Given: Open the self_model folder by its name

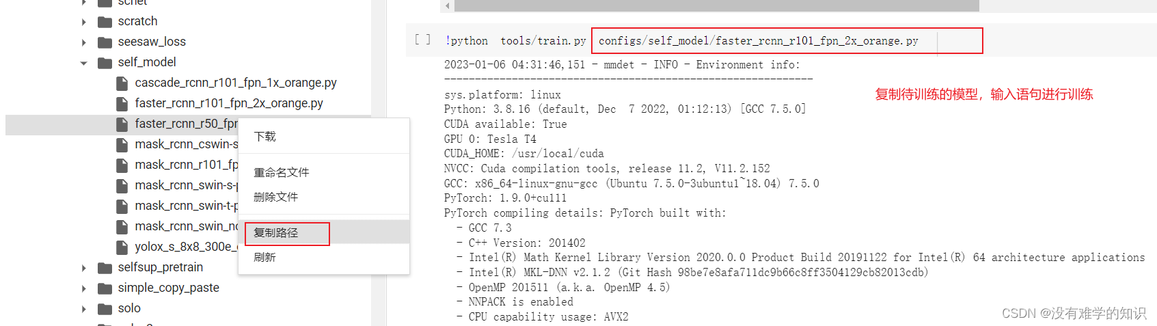Looking at the screenshot, I should pyautogui.click(x=147, y=62).
